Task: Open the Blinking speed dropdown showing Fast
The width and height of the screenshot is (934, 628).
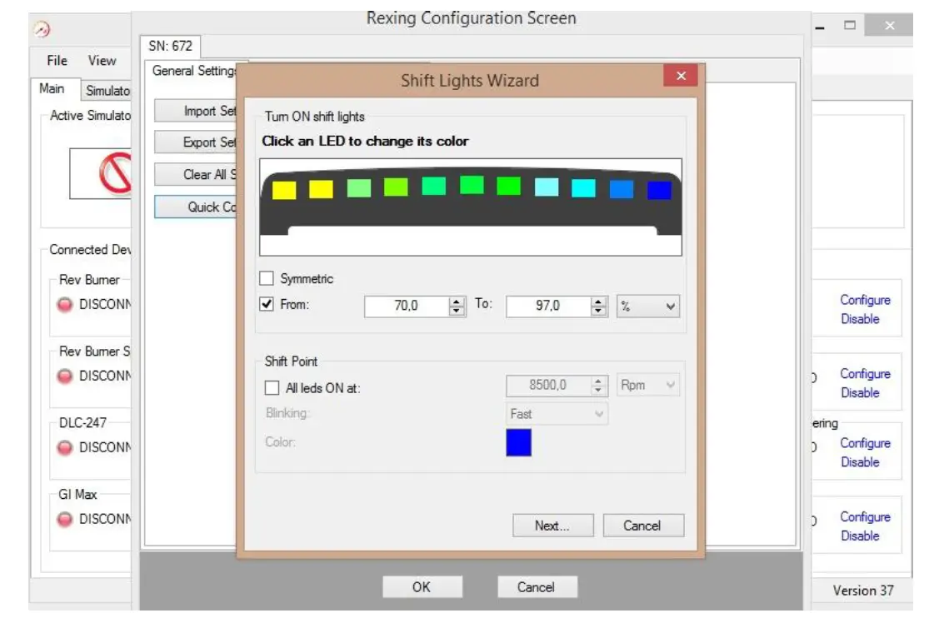Action: pyautogui.click(x=555, y=413)
